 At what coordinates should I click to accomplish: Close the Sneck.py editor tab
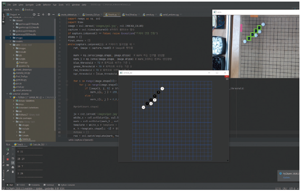118,15
